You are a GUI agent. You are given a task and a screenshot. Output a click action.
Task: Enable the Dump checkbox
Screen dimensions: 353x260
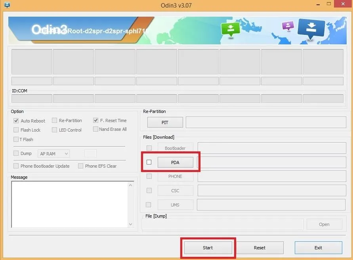point(16,153)
